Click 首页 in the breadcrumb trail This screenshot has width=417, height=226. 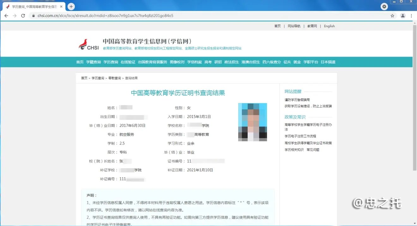pyautogui.click(x=84, y=78)
